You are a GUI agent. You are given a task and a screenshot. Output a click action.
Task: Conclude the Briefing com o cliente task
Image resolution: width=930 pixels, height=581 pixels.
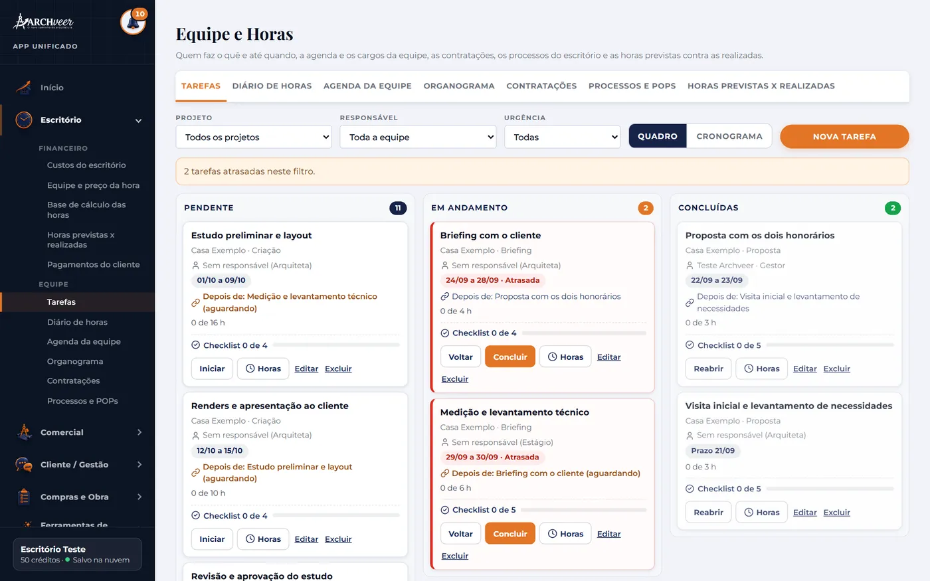coord(510,357)
